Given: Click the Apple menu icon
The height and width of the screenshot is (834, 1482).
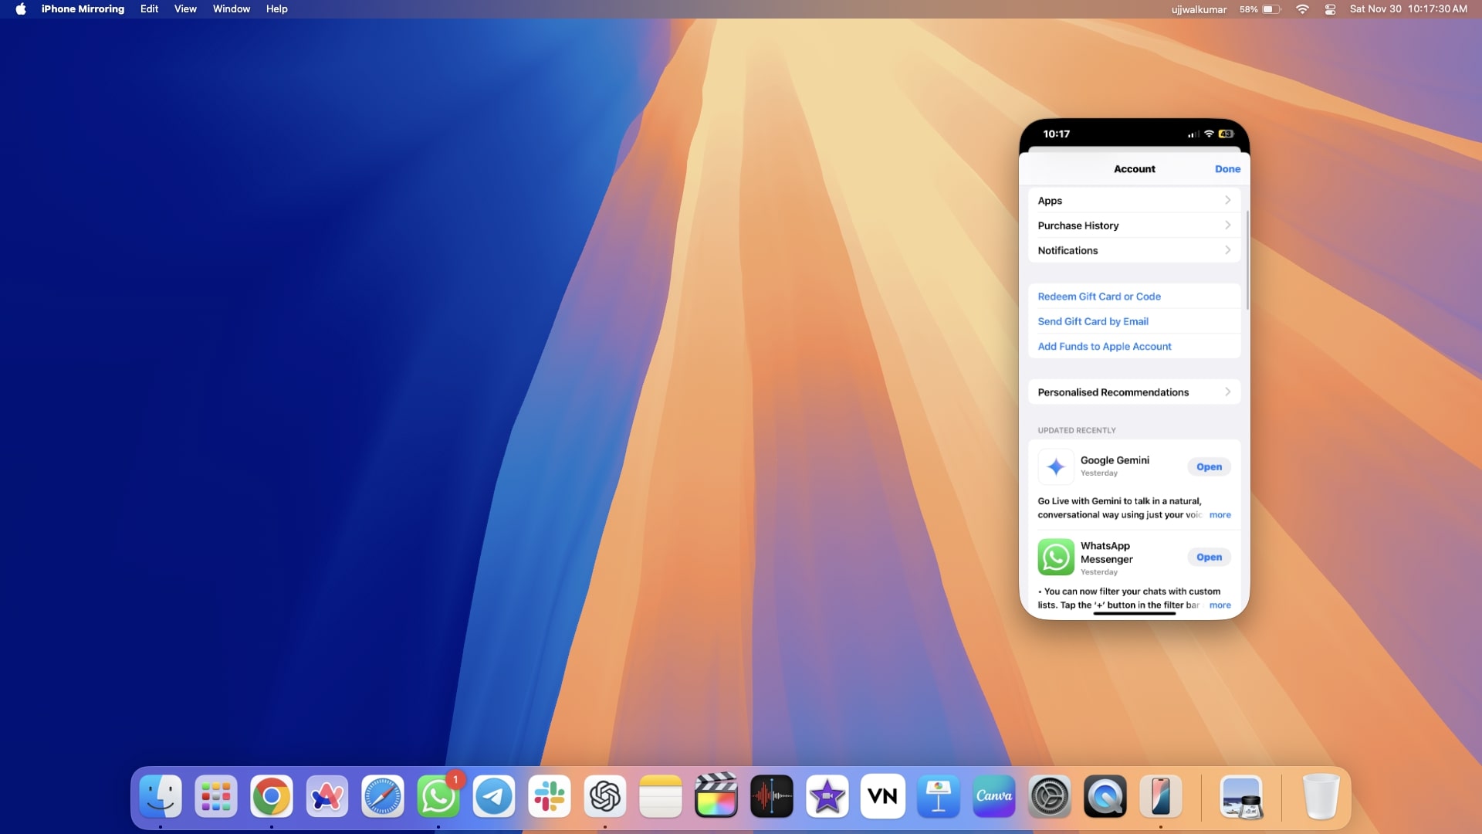Looking at the screenshot, I should (x=21, y=9).
